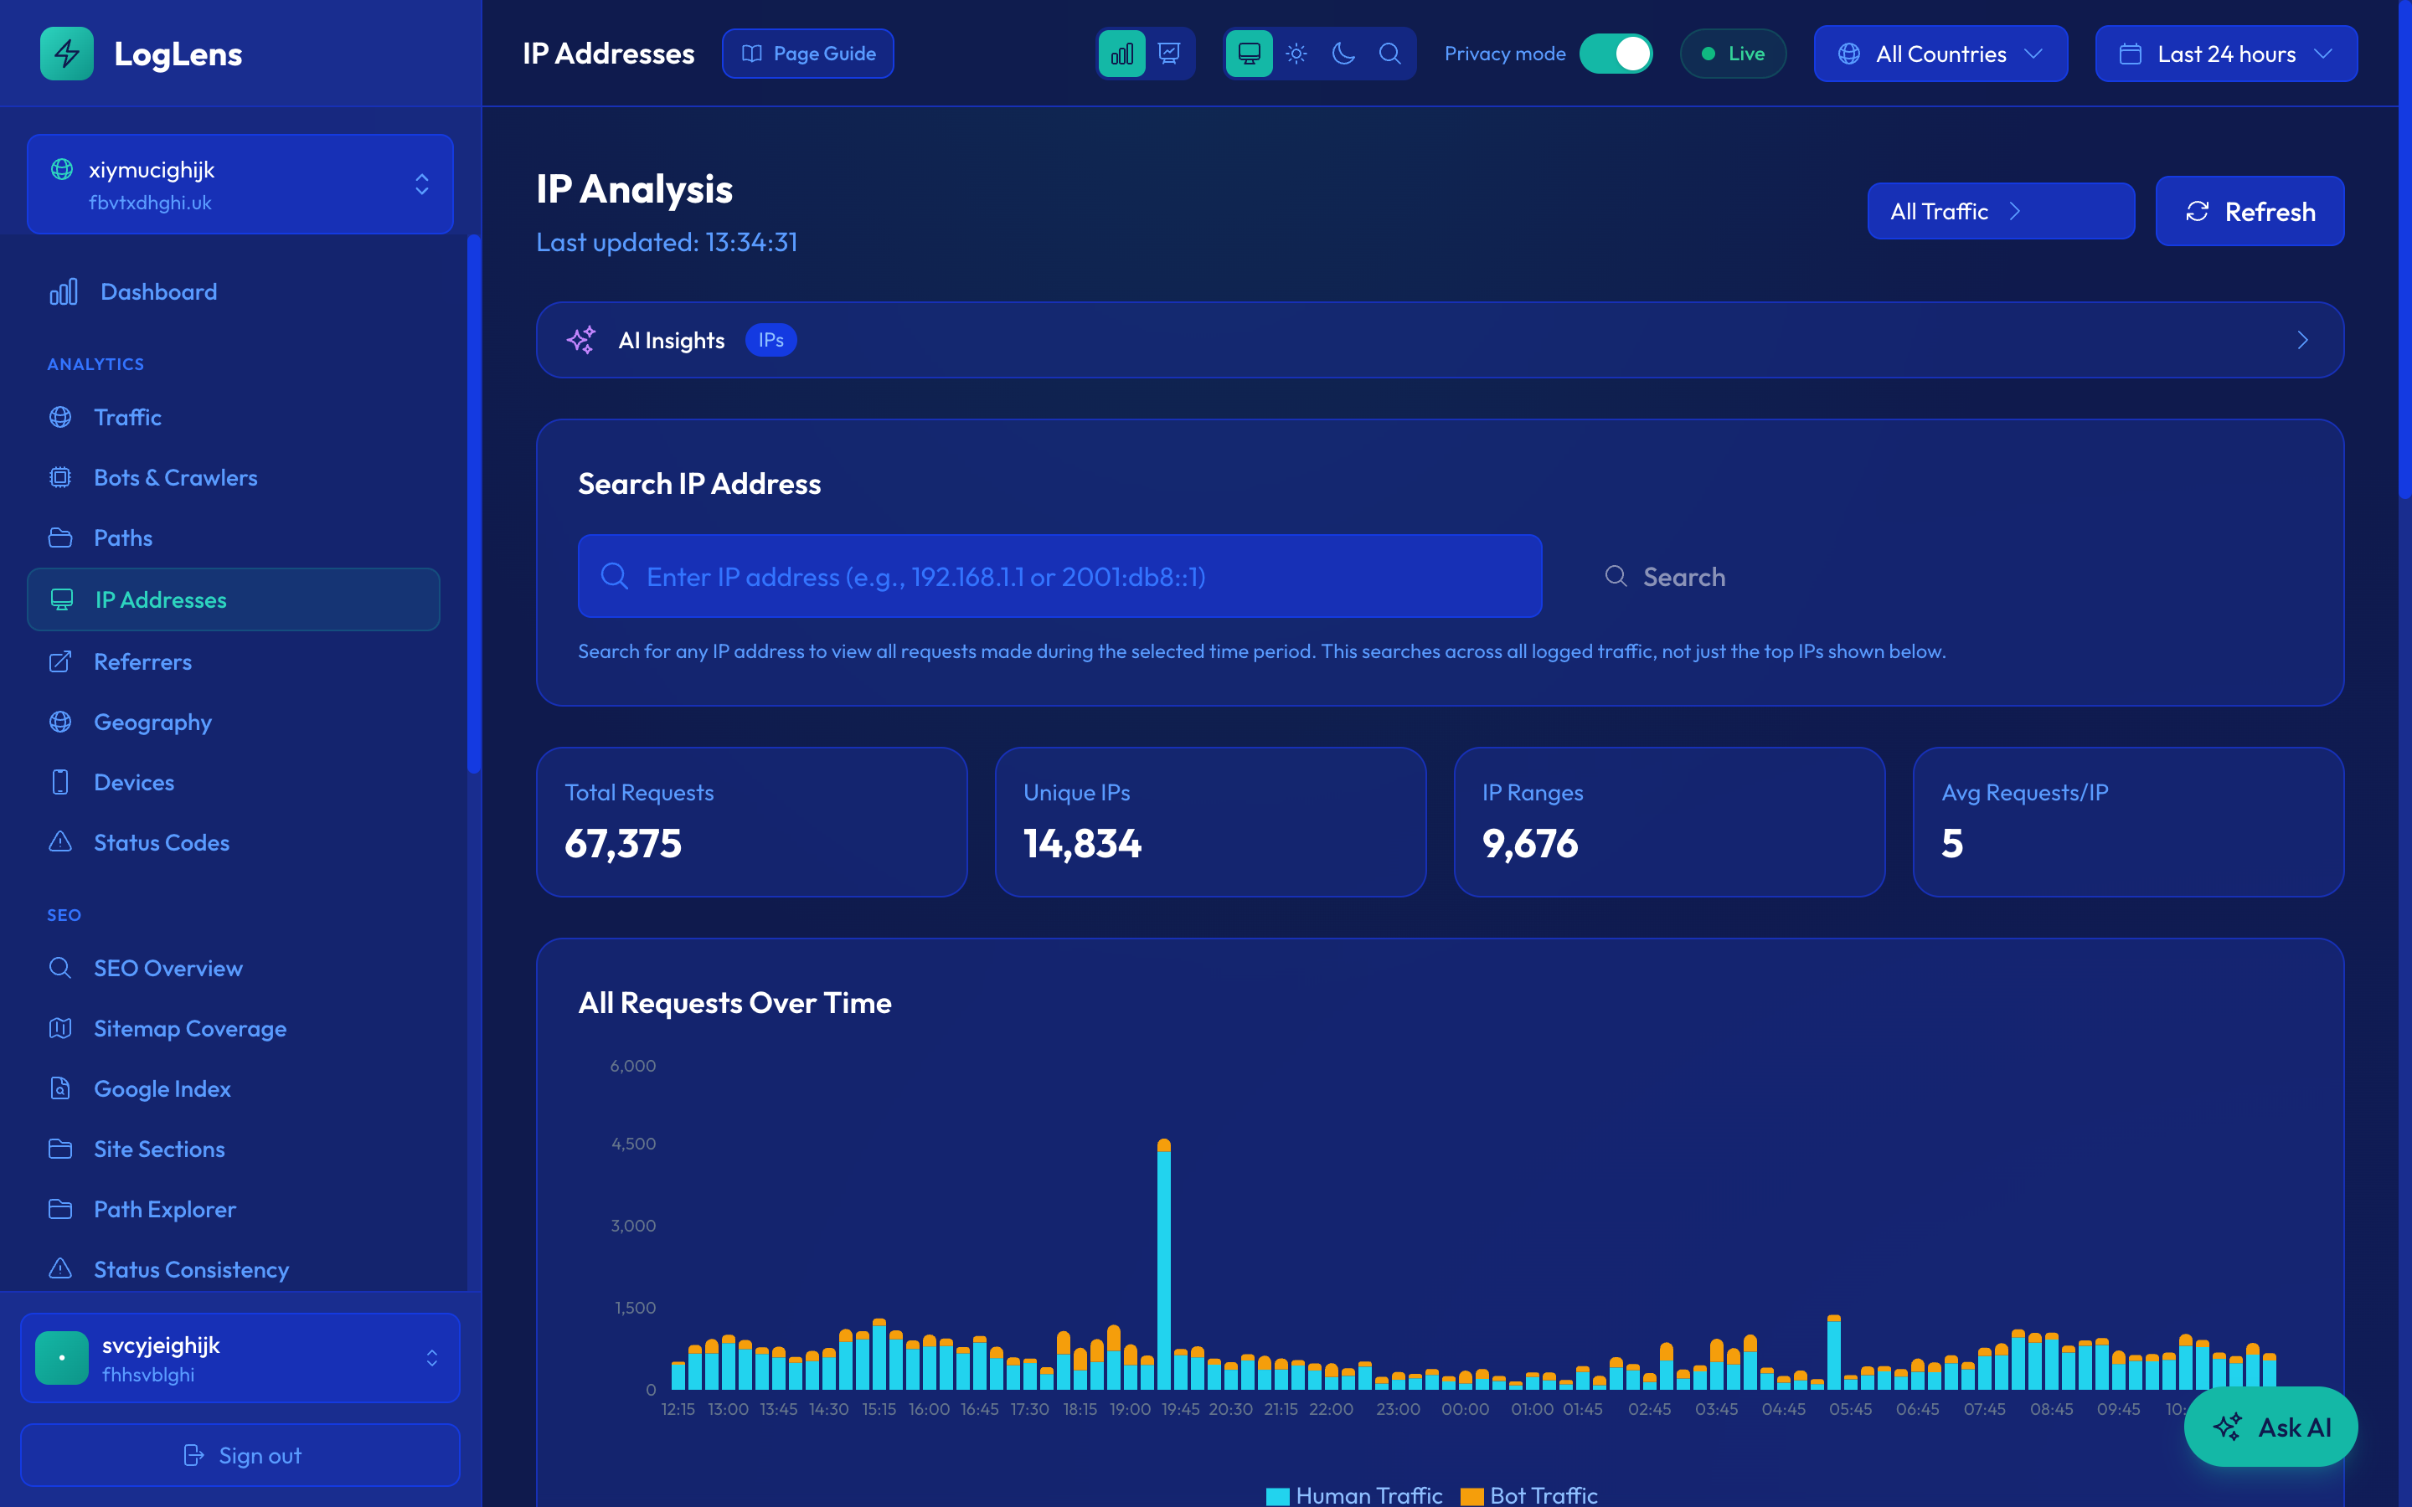Click the Status Consistency warning icon
2412x1507 pixels.
coord(61,1268)
